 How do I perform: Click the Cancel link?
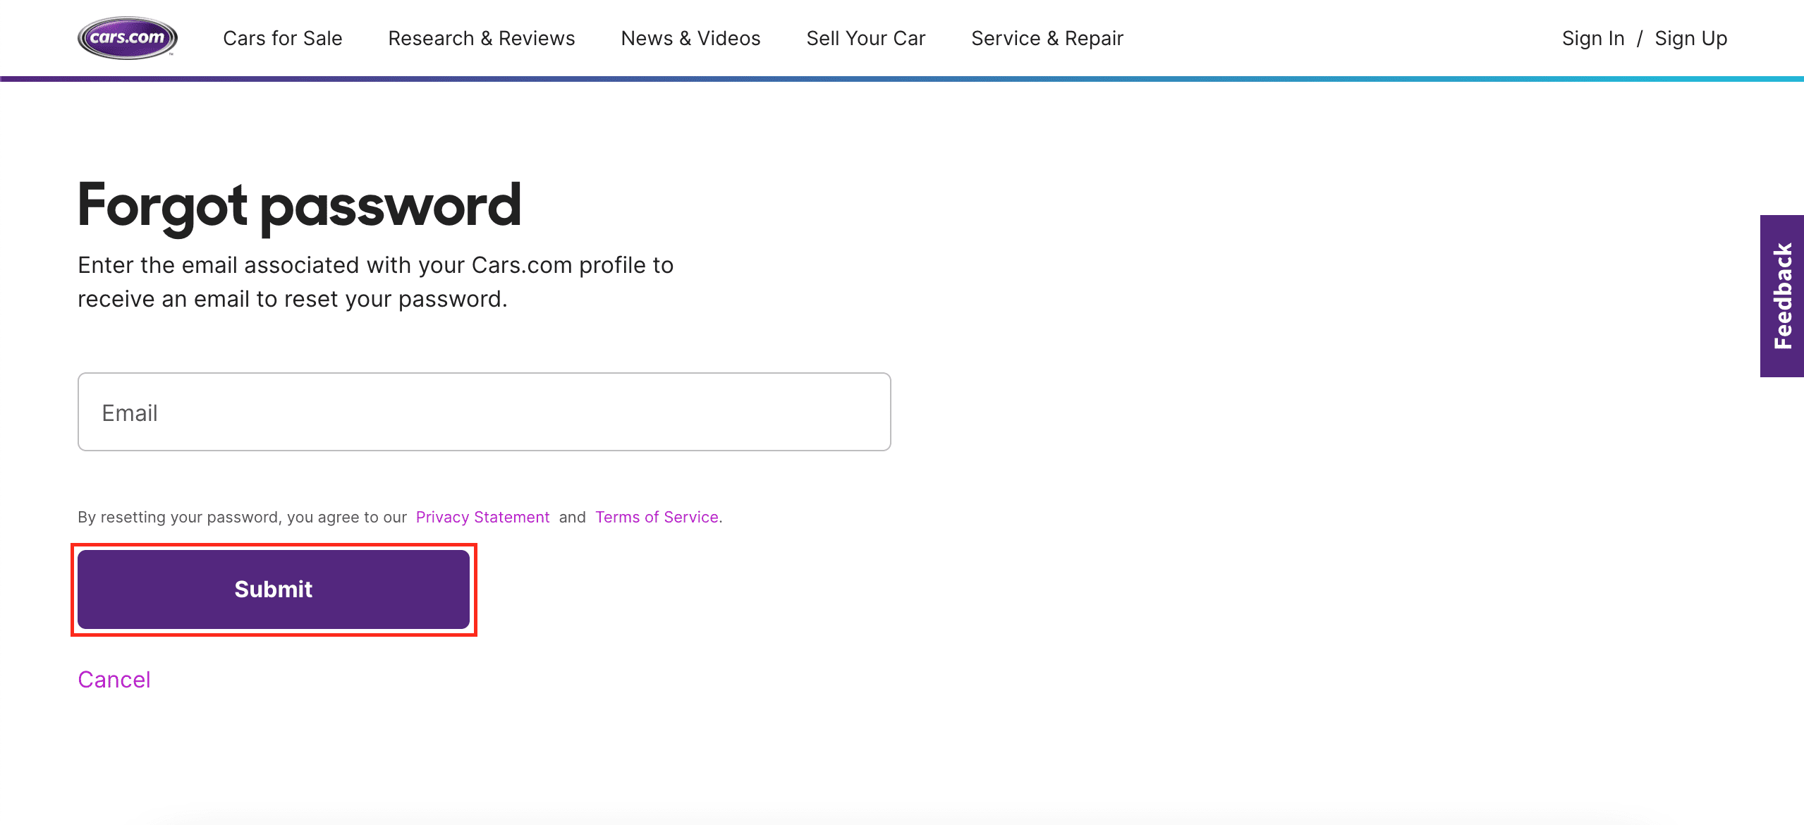[114, 679]
